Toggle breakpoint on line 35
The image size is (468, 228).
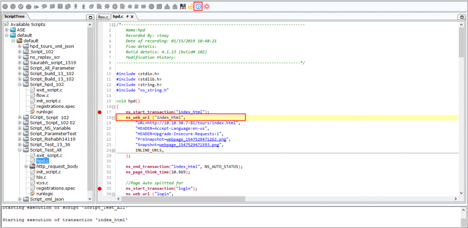(100, 189)
